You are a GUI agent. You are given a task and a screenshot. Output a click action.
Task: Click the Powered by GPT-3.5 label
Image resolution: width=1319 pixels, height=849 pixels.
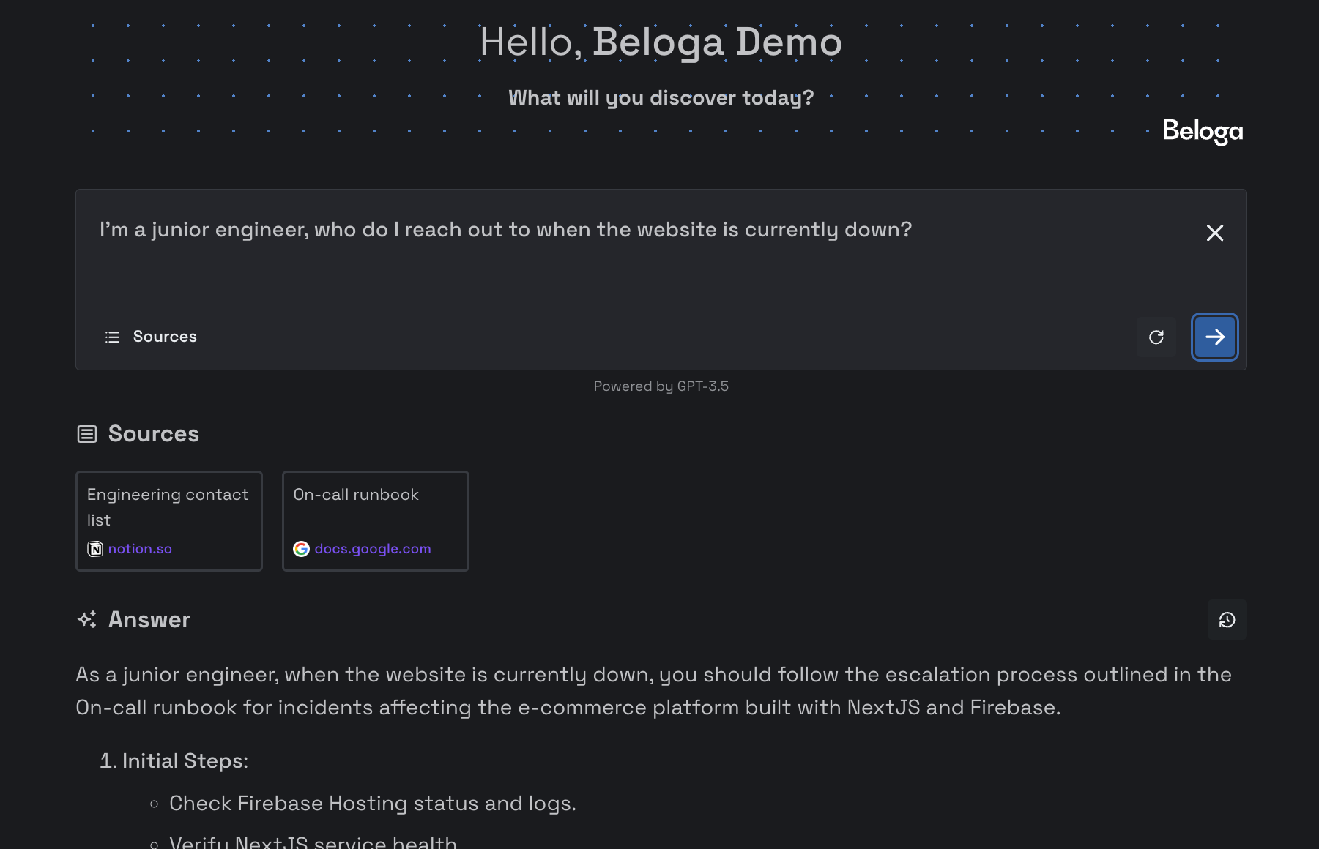[x=660, y=386]
